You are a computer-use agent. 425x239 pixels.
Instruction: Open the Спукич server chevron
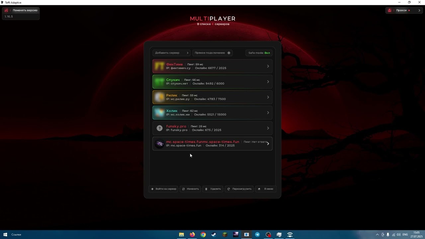(268, 82)
